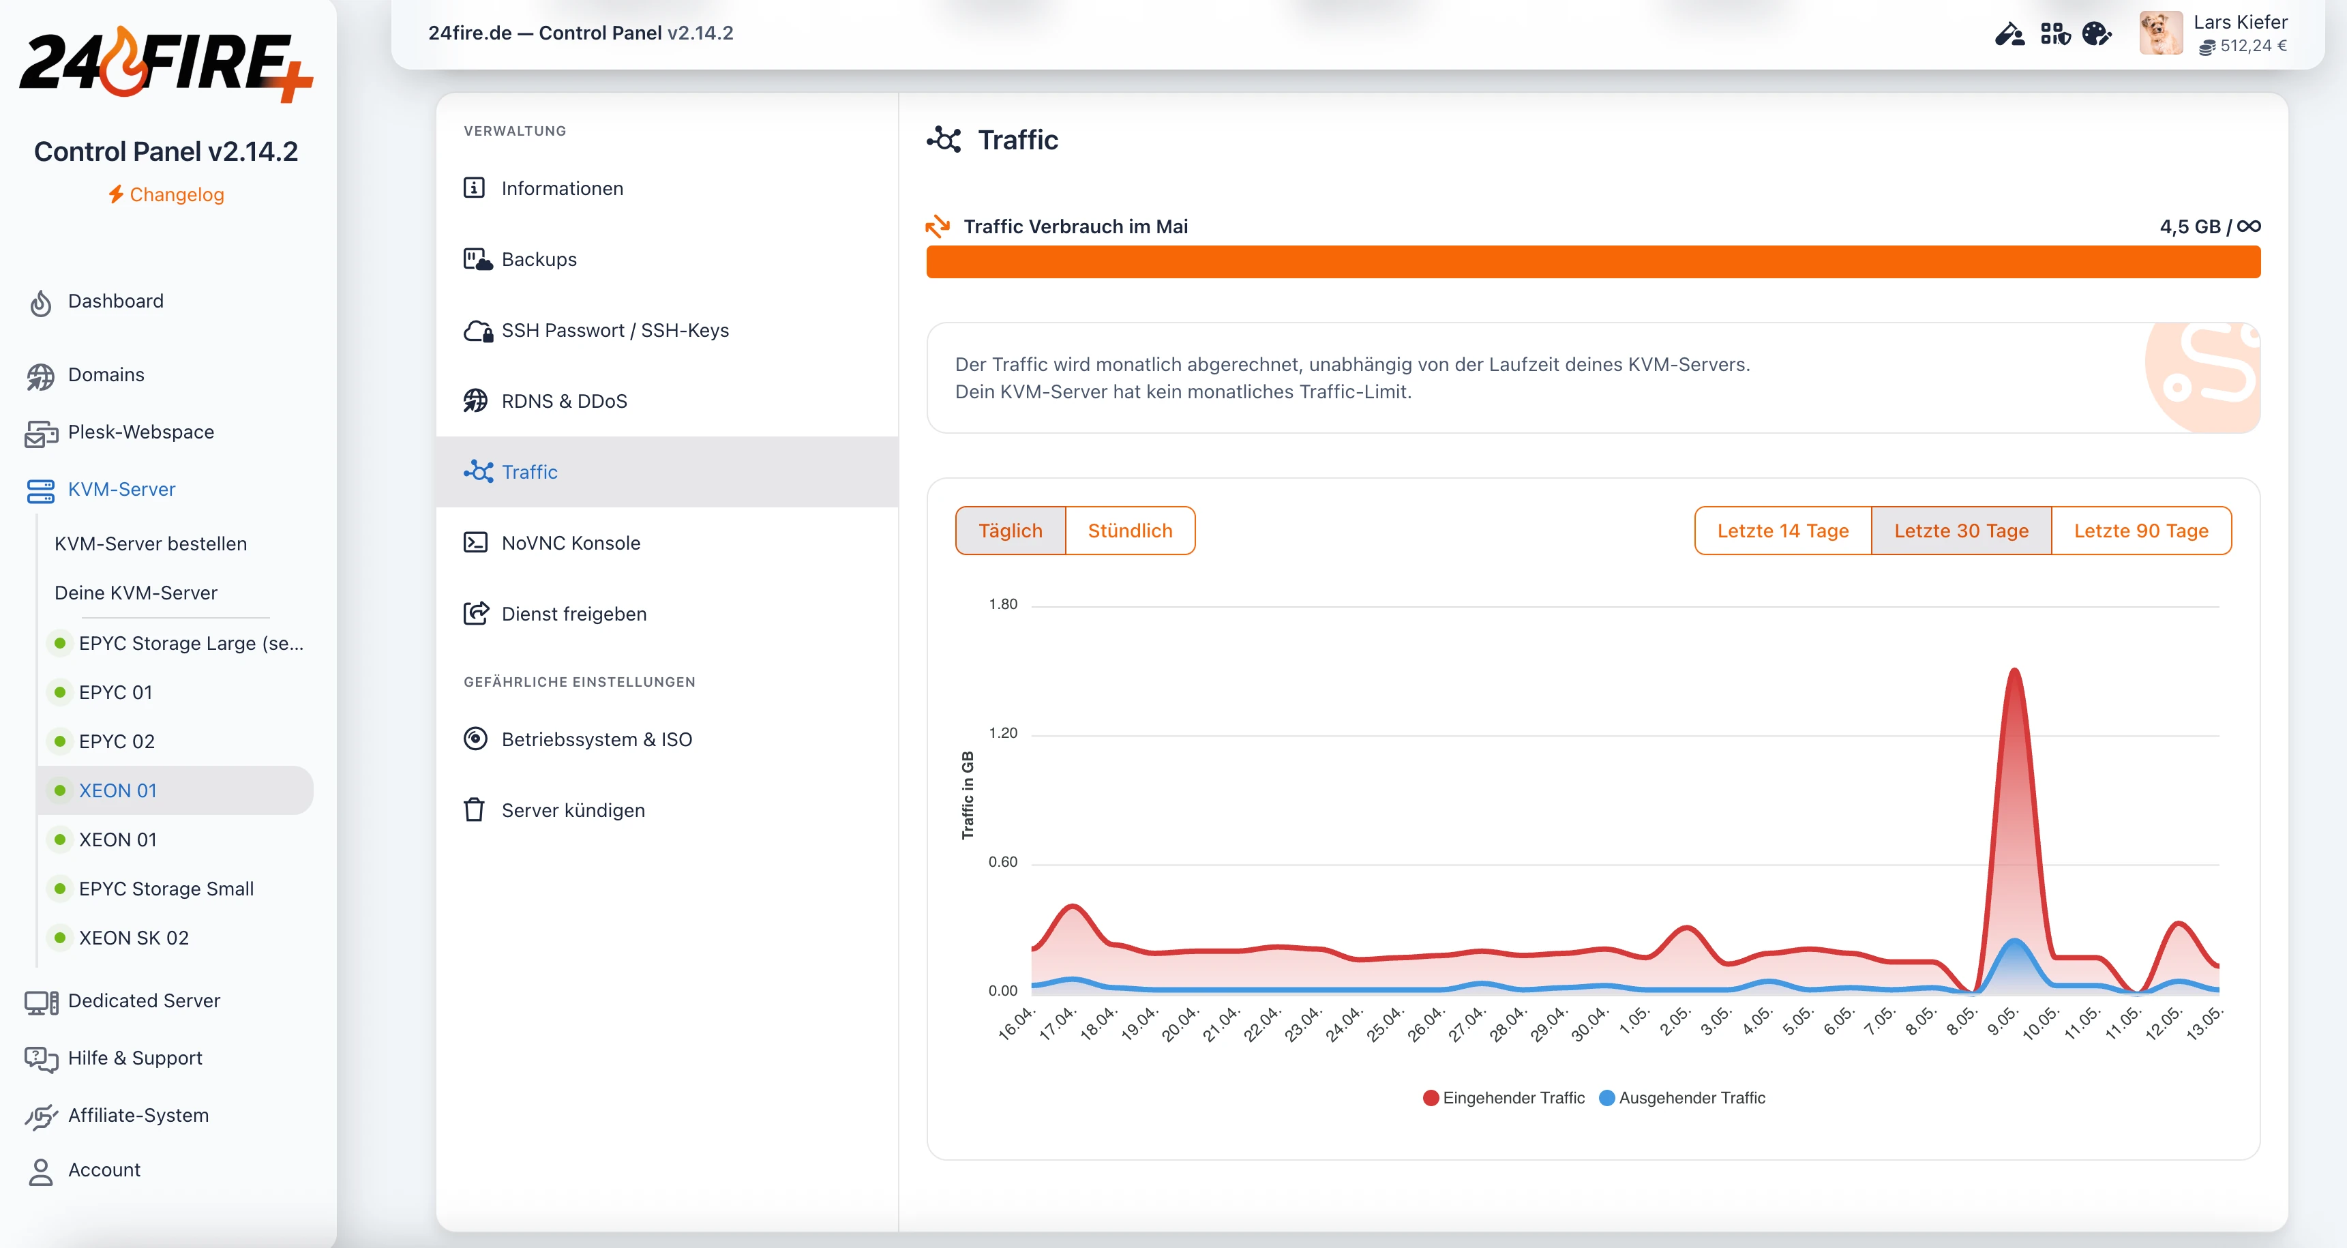The height and width of the screenshot is (1248, 2347).
Task: Click the Backups cloud icon
Action: (477, 260)
